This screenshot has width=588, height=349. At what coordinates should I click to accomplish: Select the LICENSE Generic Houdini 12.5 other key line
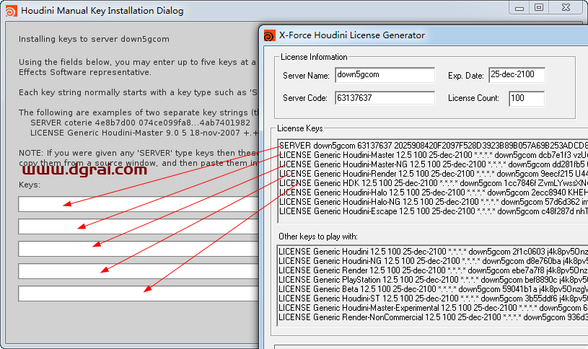(433, 252)
